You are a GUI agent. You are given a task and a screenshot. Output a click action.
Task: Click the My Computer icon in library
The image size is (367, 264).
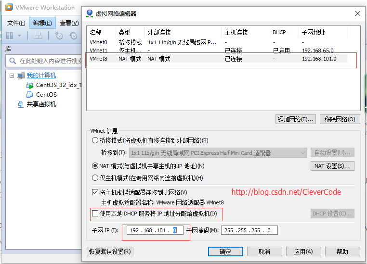[x=20, y=75]
